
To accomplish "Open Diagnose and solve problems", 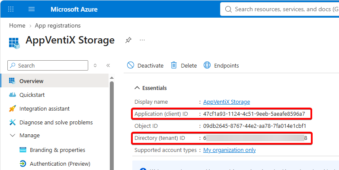I will (56, 122).
